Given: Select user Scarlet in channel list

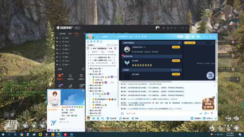Looking at the screenshot, I should [x=98, y=94].
